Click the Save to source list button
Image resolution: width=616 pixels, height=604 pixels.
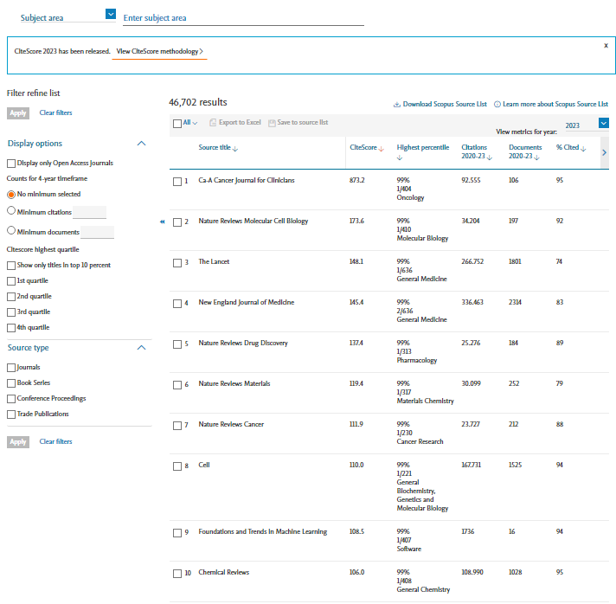click(298, 123)
